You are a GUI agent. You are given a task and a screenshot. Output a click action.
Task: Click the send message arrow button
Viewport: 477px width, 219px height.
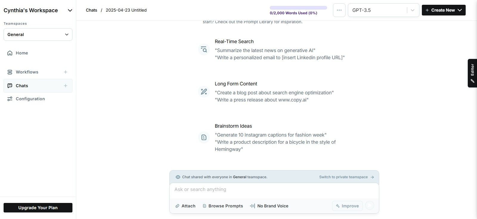370,206
